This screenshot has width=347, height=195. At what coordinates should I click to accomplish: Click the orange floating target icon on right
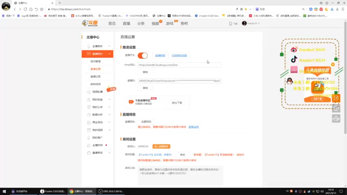336,98
